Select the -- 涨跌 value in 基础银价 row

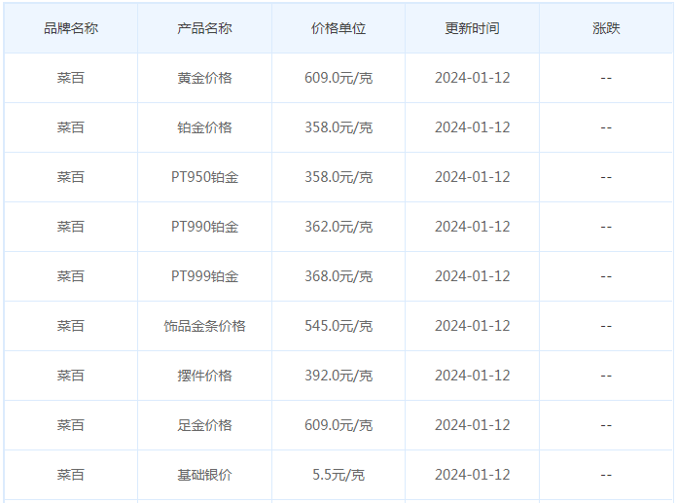pyautogui.click(x=606, y=476)
